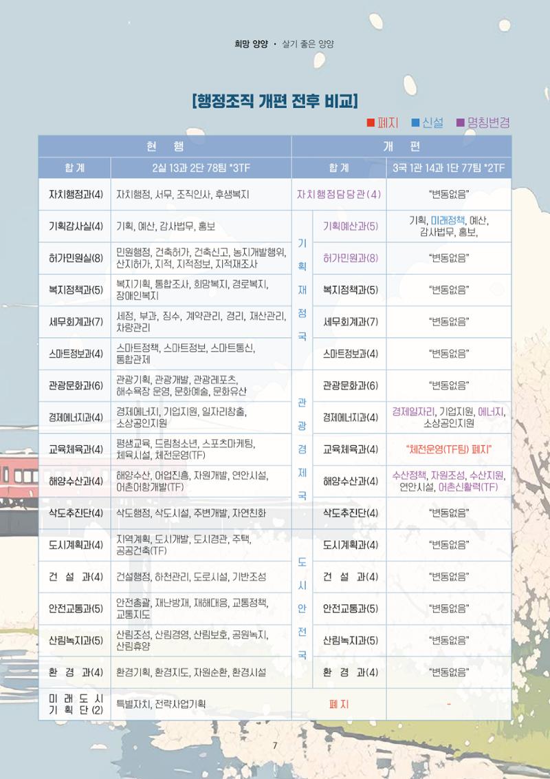Click page number 7 at the bottom
Viewport: 550px width, 779px height.
pyautogui.click(x=275, y=745)
